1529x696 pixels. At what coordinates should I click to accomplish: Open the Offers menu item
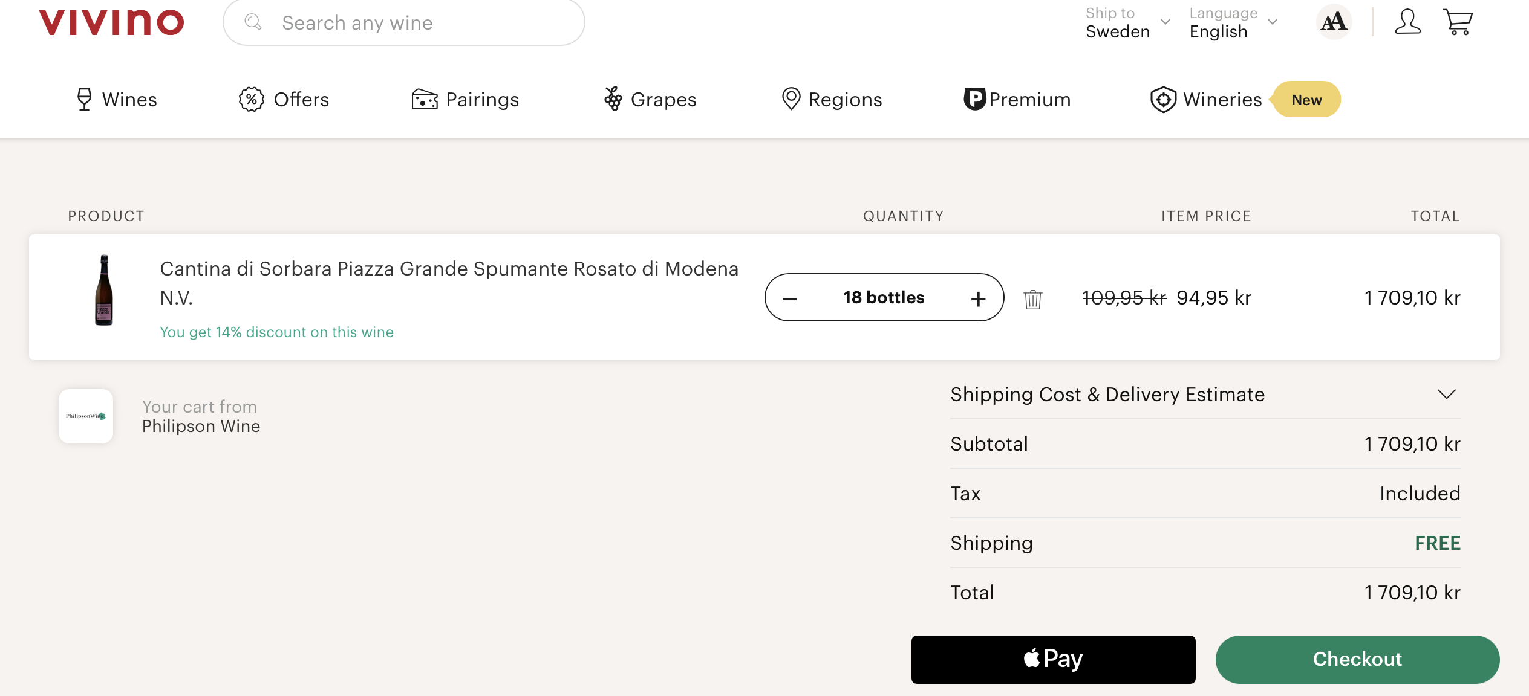point(284,100)
